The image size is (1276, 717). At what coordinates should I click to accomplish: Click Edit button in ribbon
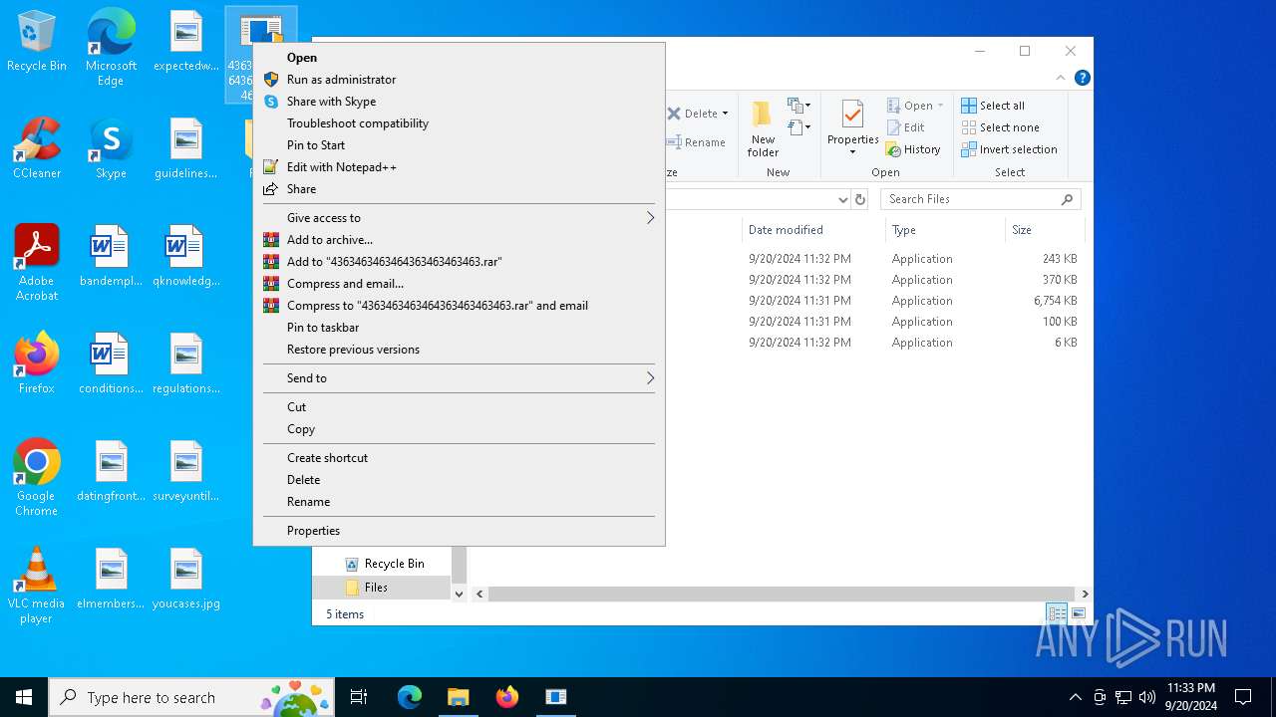[905, 127]
